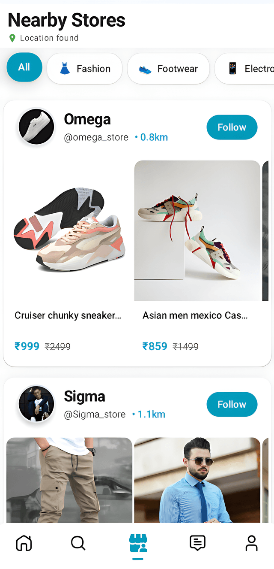Open Sigma store's profile avatar
Image resolution: width=274 pixels, height=569 pixels.
[x=36, y=404]
